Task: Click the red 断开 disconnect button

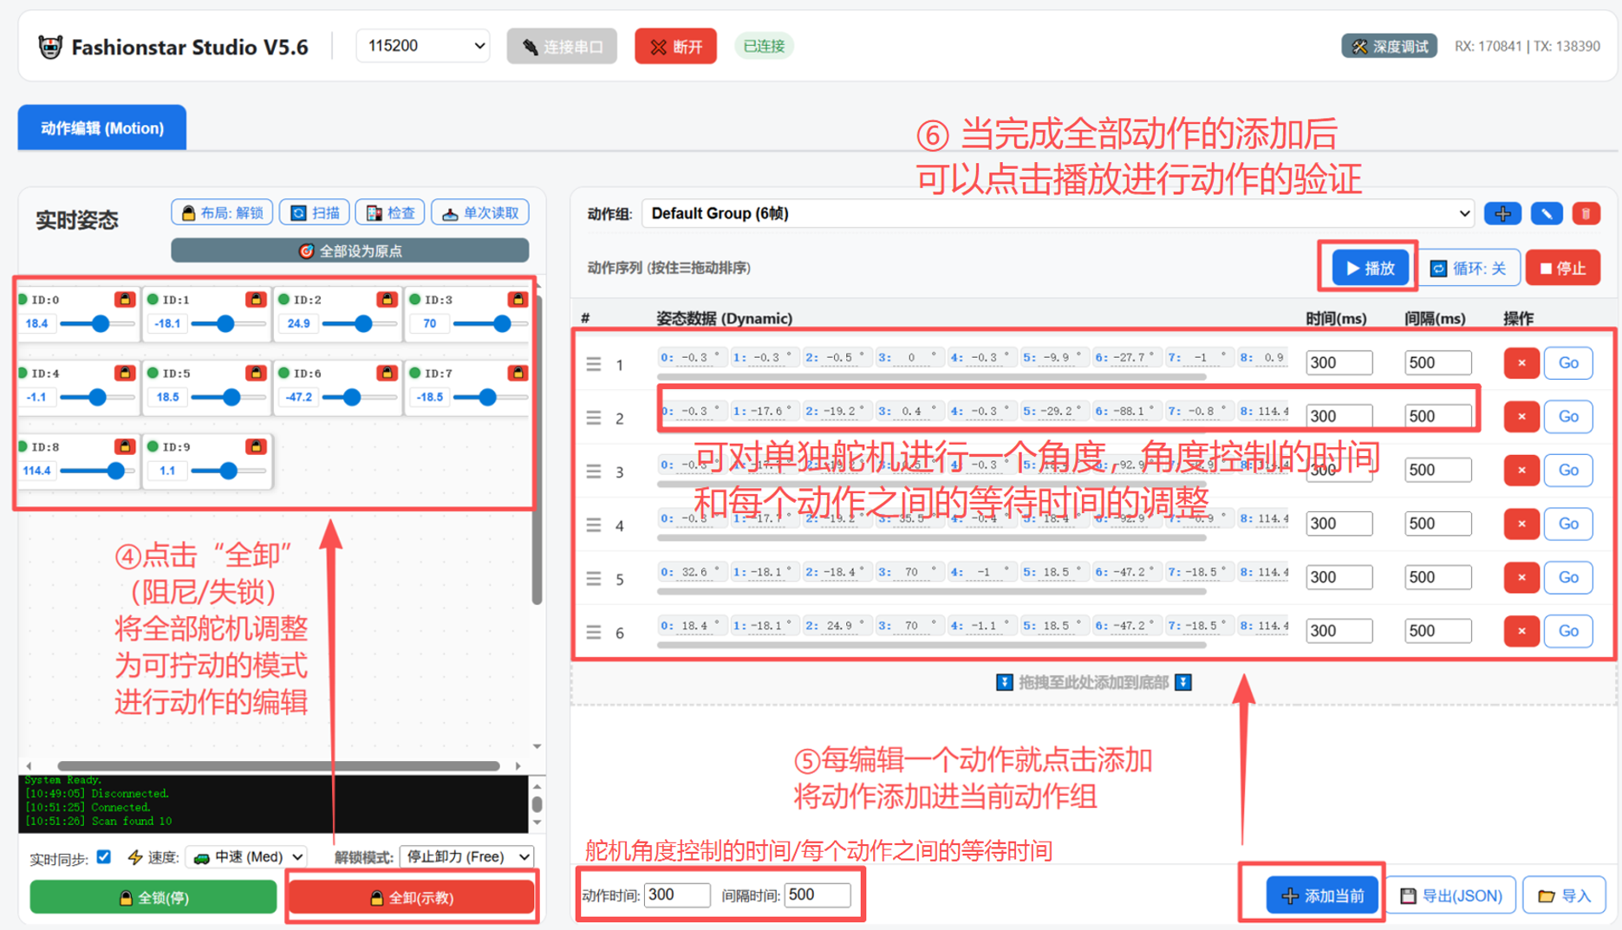Action: coord(675,47)
